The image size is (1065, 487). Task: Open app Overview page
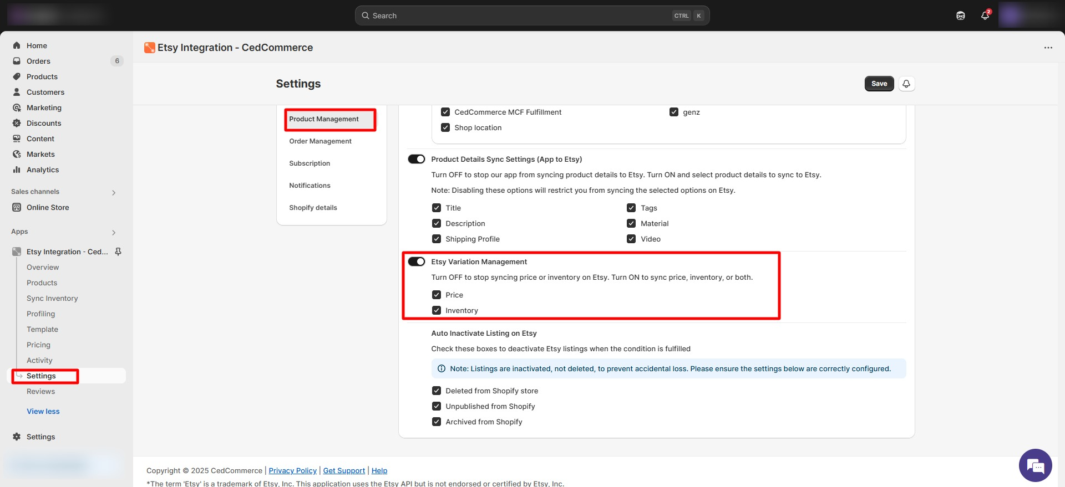[43, 267]
